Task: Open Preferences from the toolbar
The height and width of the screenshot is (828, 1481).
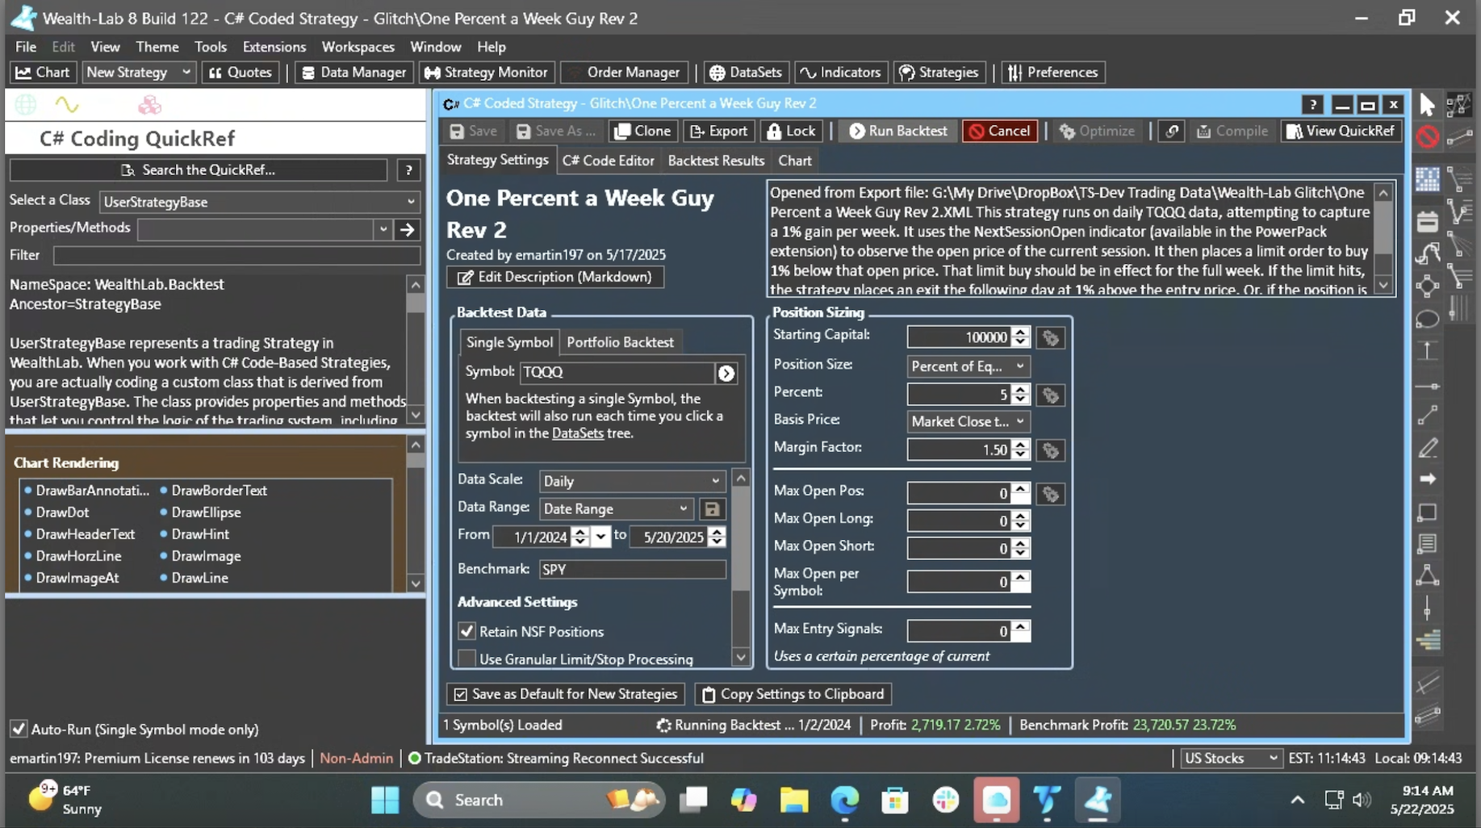Action: [x=1053, y=72]
